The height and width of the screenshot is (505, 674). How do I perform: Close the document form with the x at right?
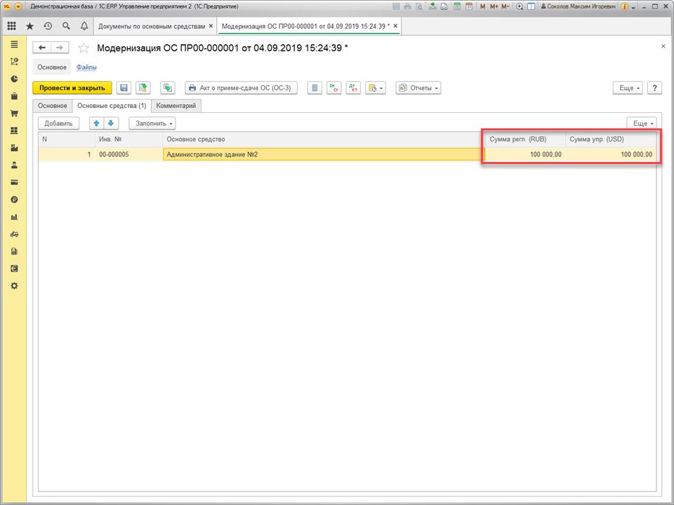point(663,46)
